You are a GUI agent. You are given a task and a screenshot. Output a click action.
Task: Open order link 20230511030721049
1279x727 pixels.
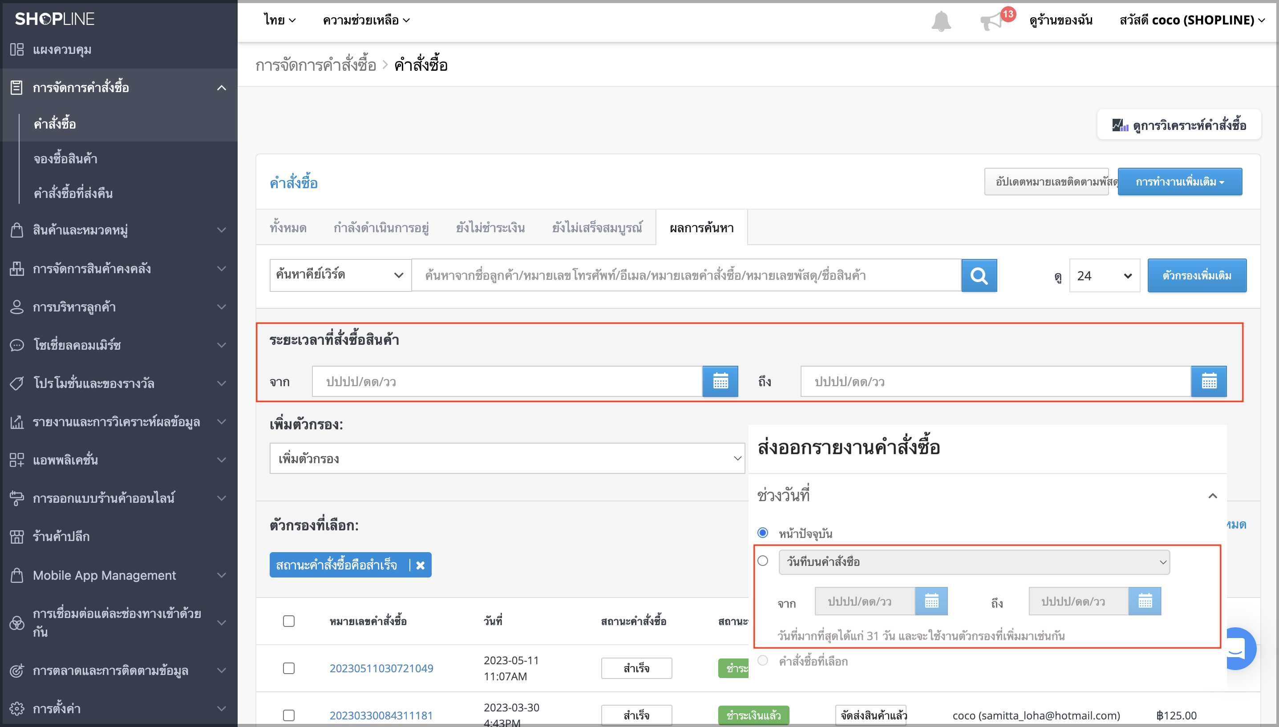click(381, 668)
